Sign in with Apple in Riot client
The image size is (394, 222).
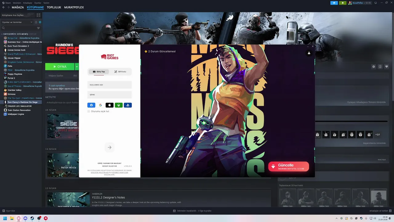pos(110,105)
